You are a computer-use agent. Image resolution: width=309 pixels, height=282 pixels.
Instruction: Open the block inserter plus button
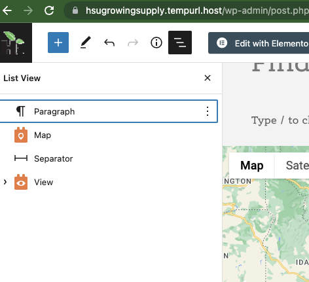pyautogui.click(x=58, y=43)
